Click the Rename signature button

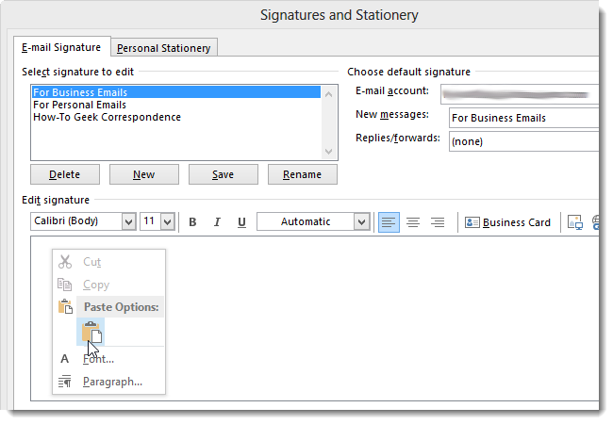(302, 174)
